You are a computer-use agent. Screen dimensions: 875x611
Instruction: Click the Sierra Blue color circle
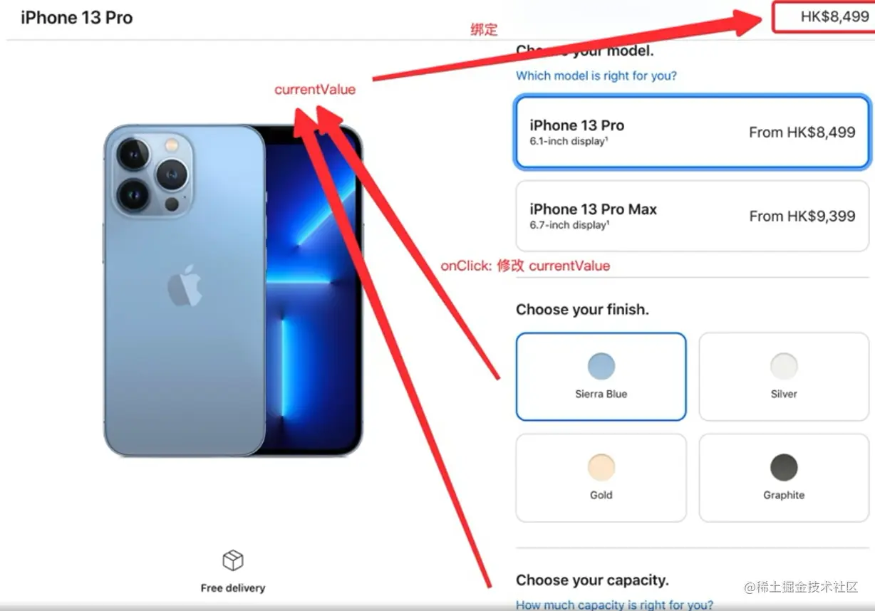(601, 366)
